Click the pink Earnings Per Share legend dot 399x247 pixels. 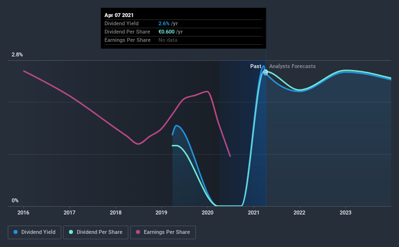click(138, 232)
